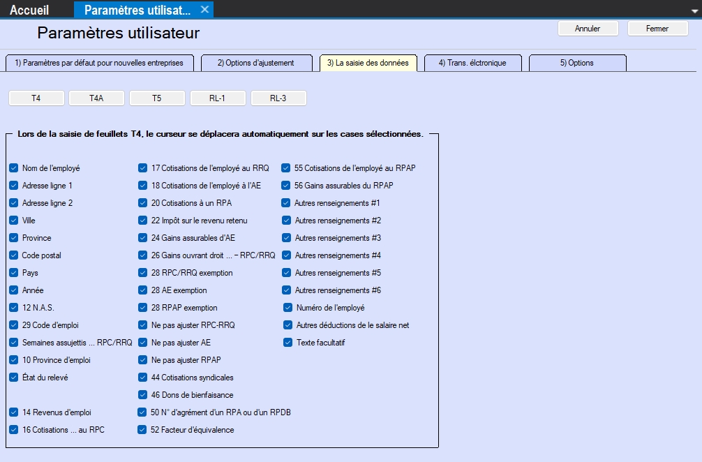Uncheck 56 Gains assurables du RPAP
Viewport: 702px width, 462px height.
point(286,186)
